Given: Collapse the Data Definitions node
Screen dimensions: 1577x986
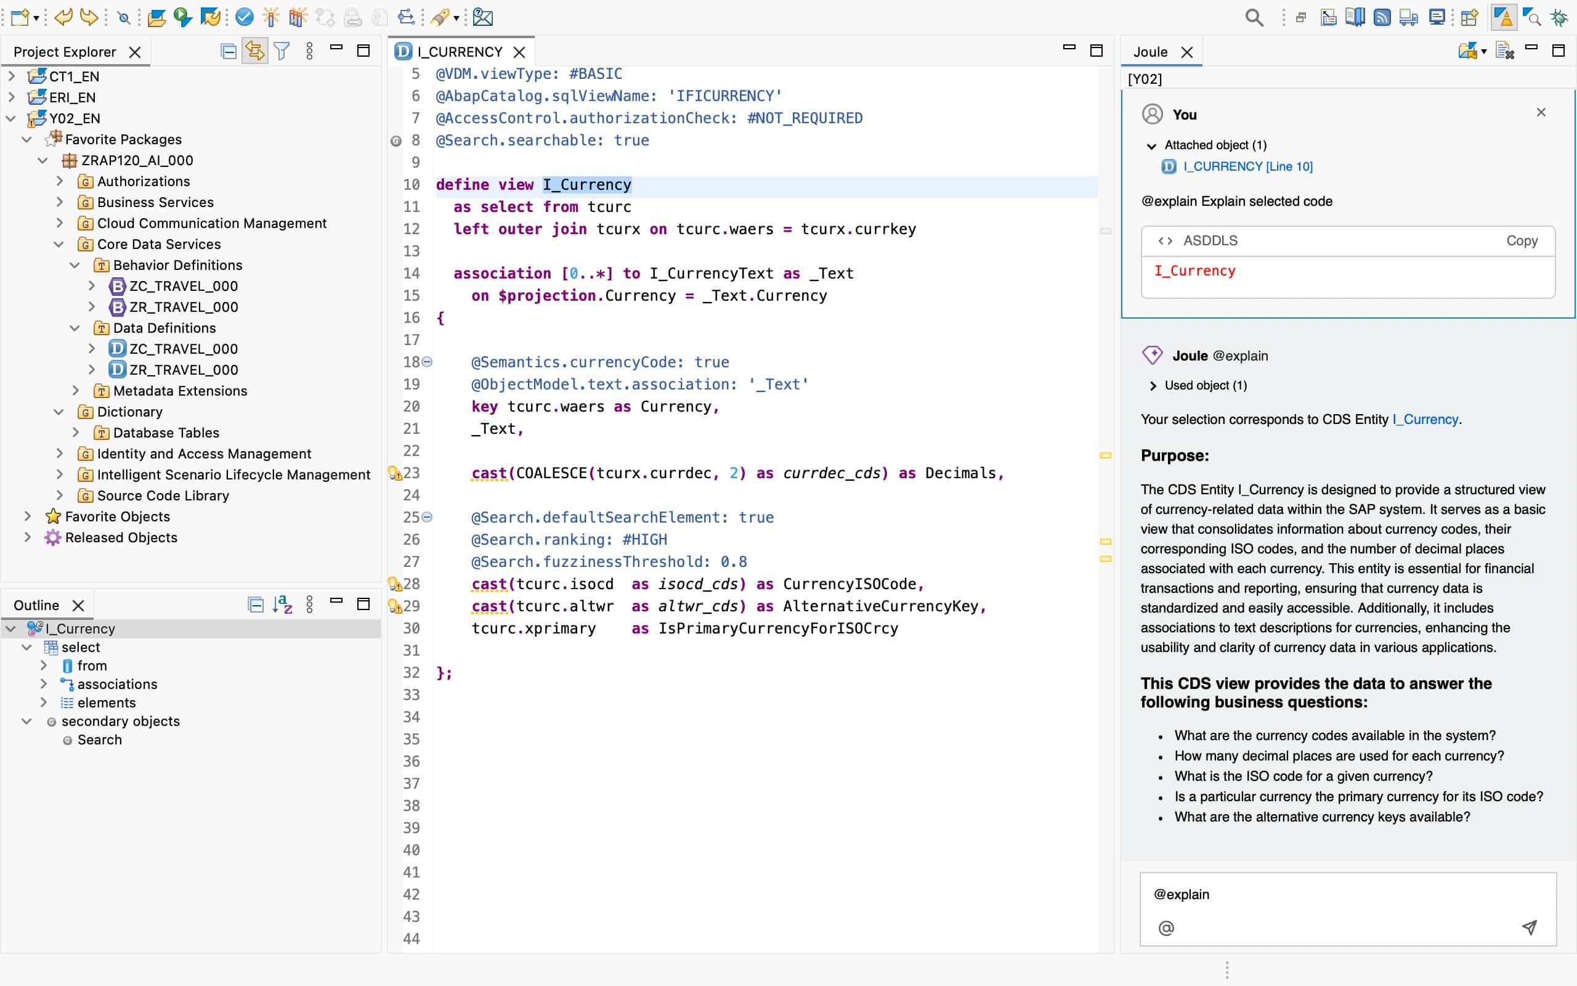Looking at the screenshot, I should click(75, 328).
